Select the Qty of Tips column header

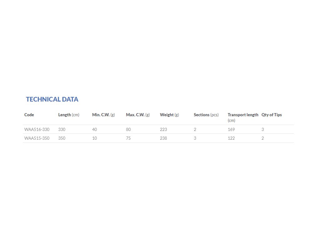point(272,115)
